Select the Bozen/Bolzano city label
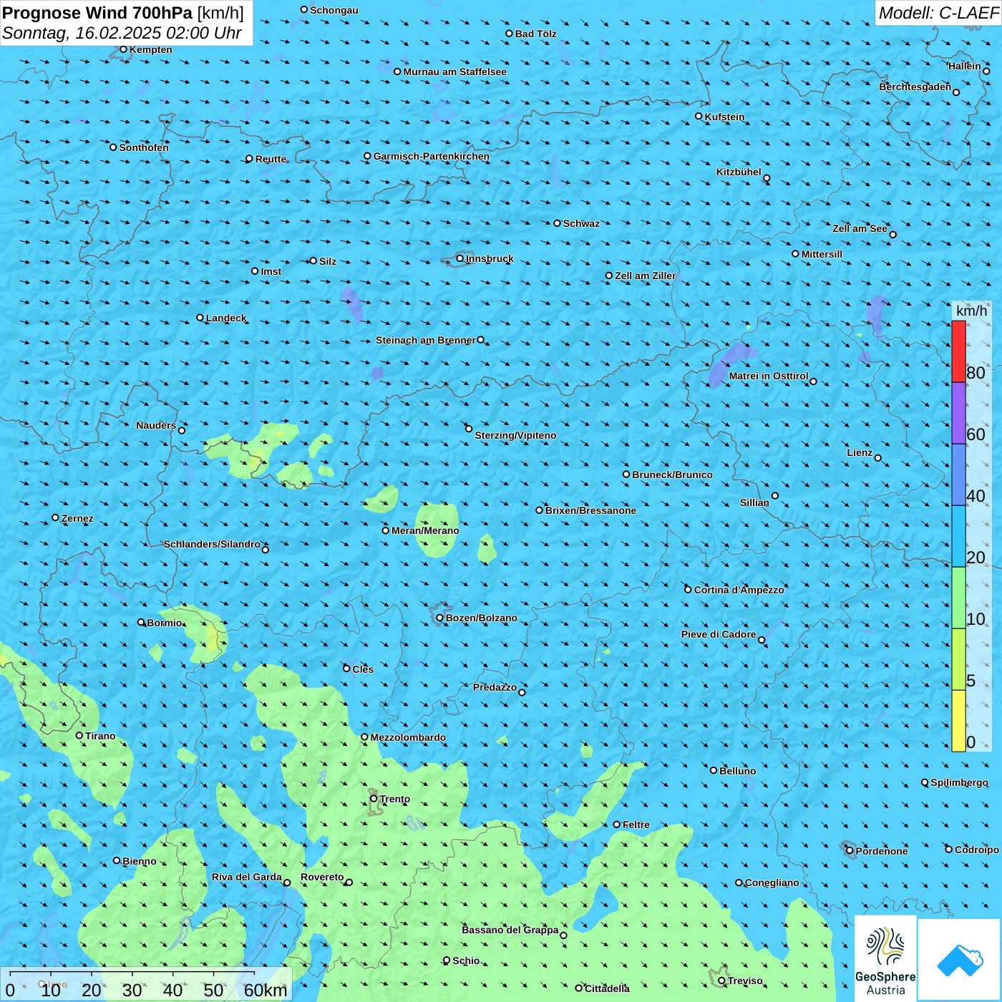Image resolution: width=1002 pixels, height=1002 pixels. 481,618
